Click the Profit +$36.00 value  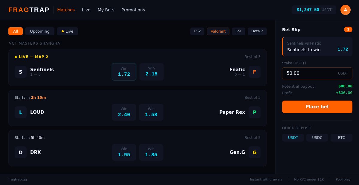point(344,93)
